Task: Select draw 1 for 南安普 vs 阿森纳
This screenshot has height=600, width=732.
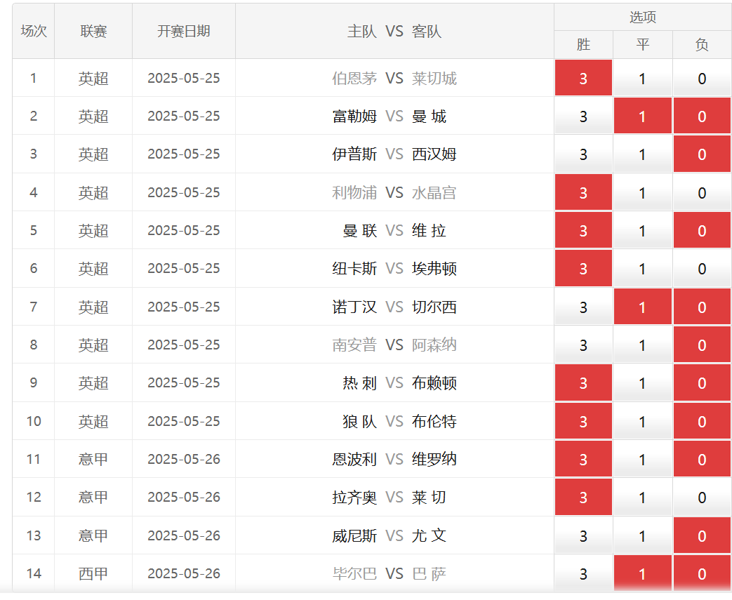Action: click(x=642, y=345)
